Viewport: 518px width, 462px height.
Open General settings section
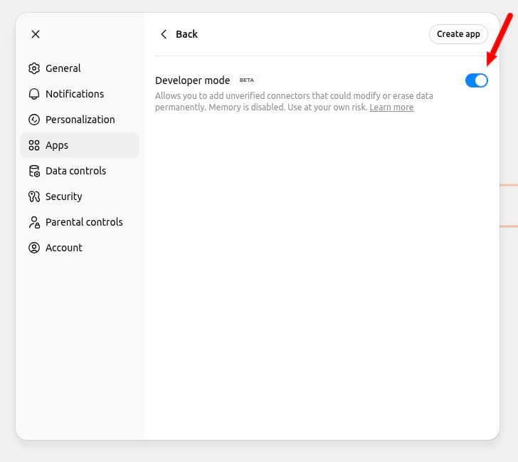tap(80, 68)
